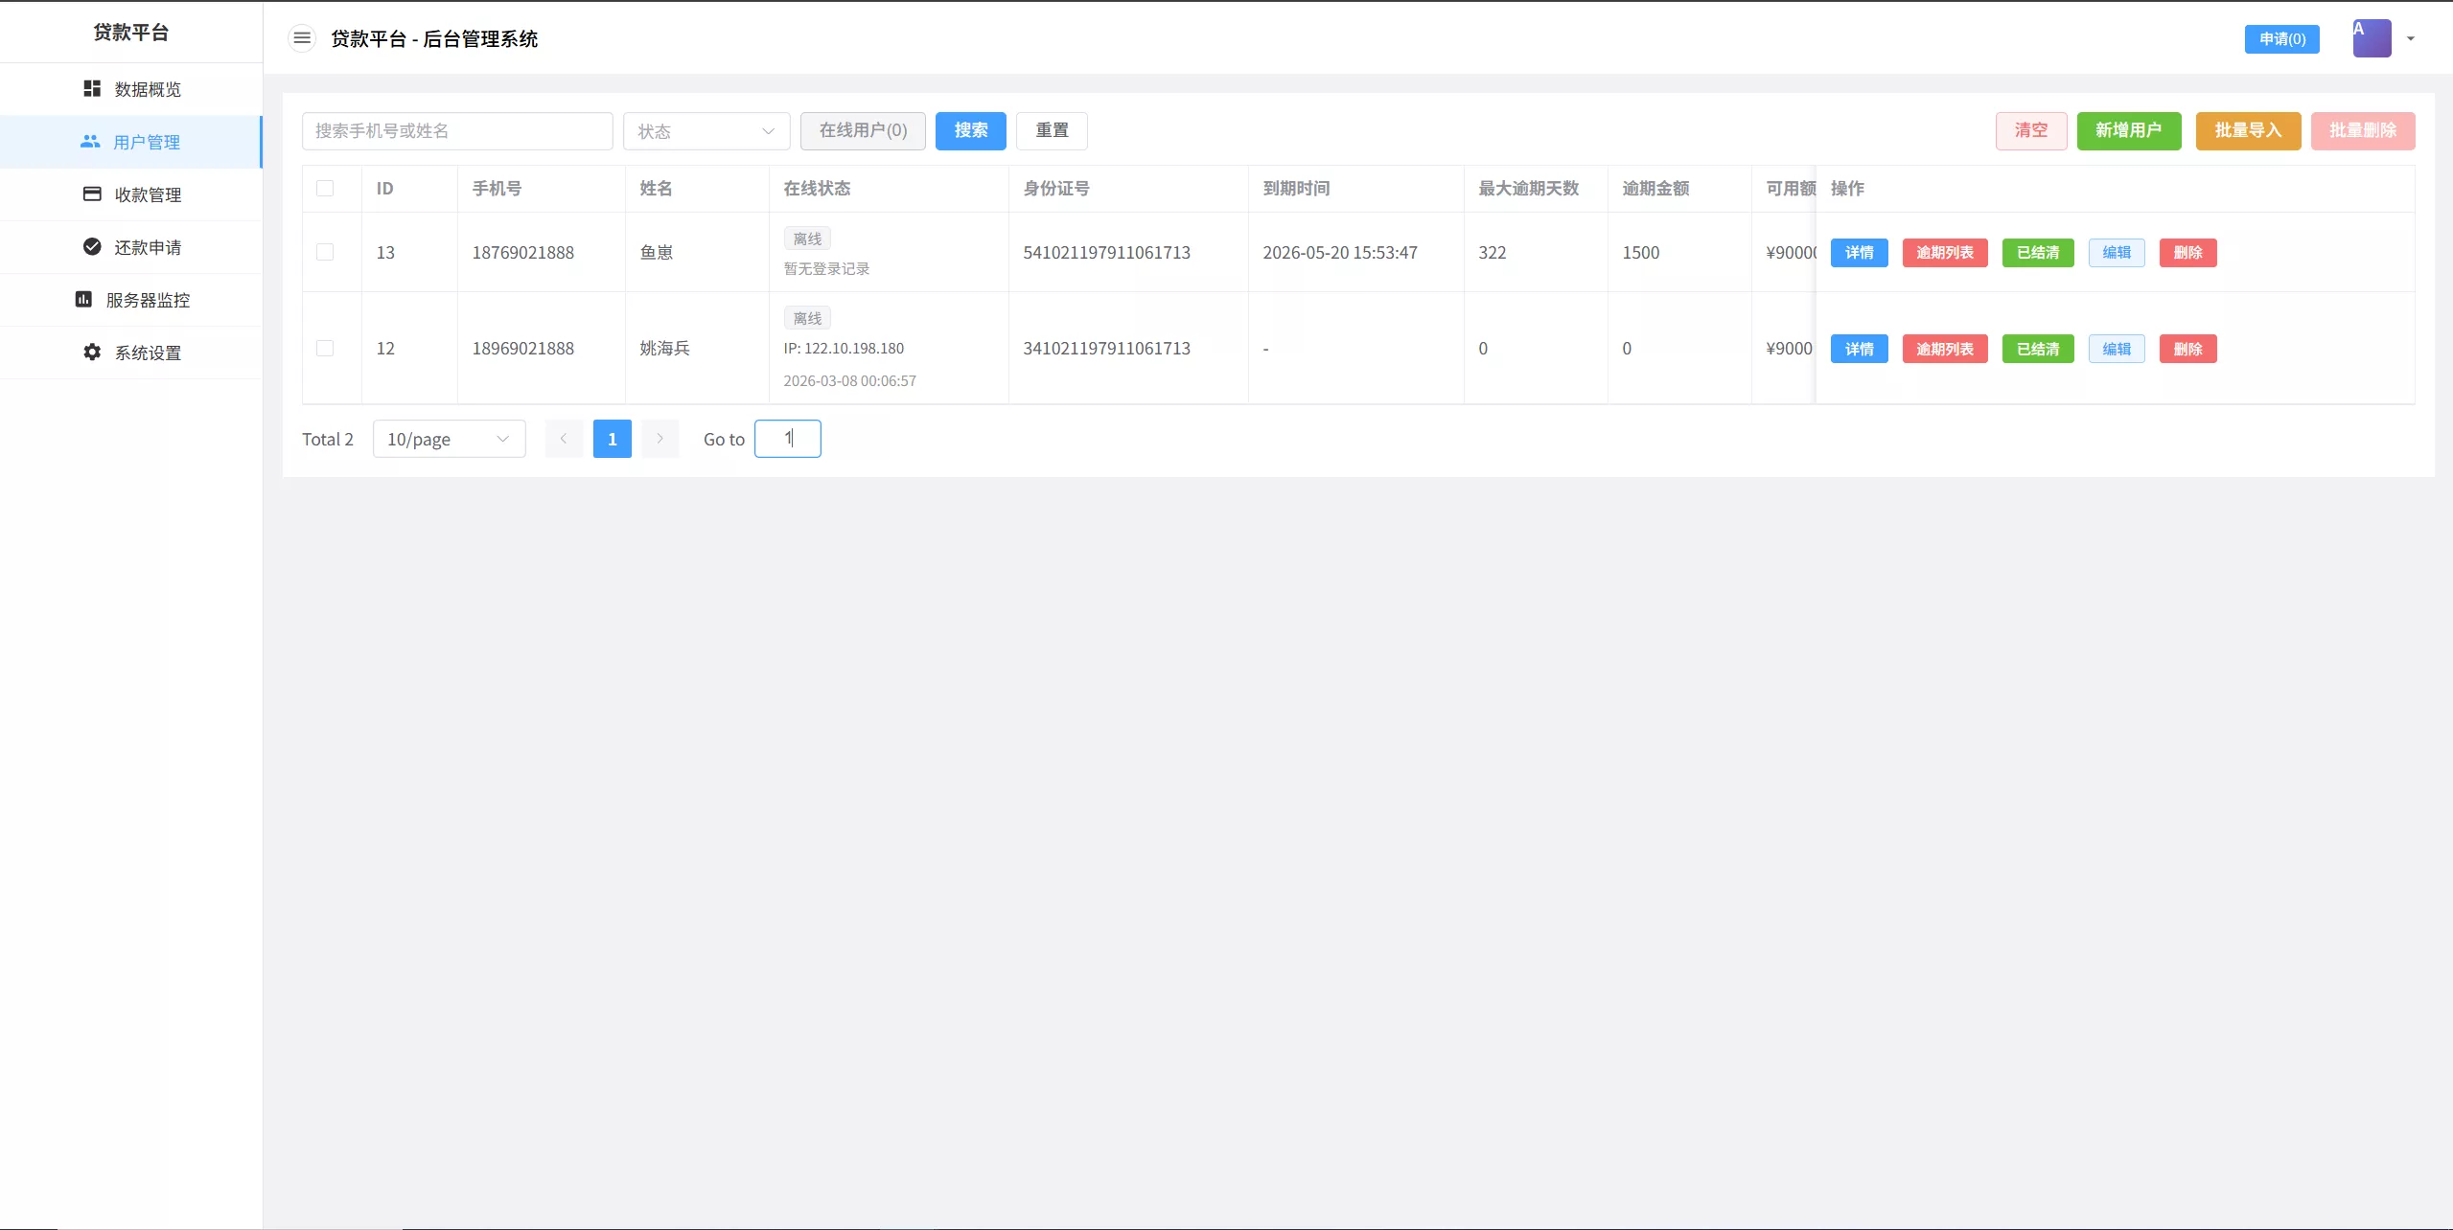Screen dimensions: 2453x1230
Task: Click inside the Go to page input
Action: [x=787, y=438]
